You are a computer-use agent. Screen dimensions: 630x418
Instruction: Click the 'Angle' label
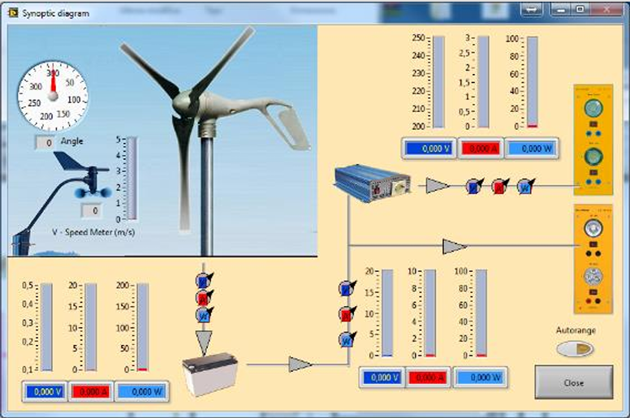(x=72, y=141)
